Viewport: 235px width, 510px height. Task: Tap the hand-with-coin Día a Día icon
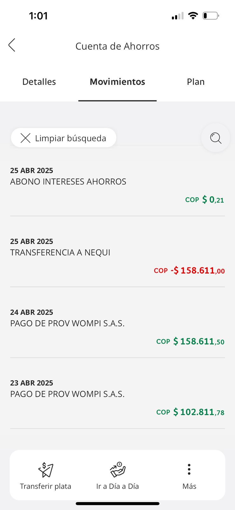pos(118,470)
